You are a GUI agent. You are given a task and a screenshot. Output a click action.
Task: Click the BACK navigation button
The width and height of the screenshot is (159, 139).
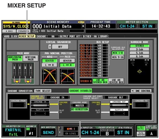pos(9,31)
